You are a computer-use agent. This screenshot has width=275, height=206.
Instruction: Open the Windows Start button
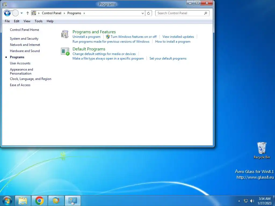point(7,201)
